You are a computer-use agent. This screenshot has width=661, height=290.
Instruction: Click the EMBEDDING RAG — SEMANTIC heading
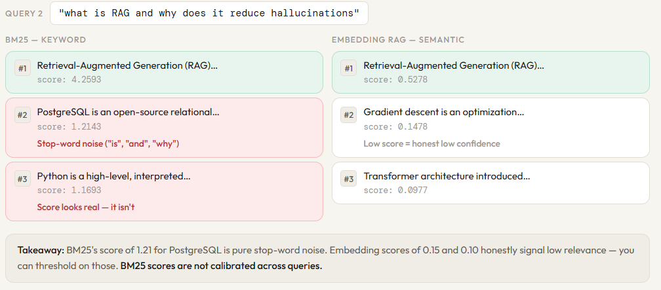pos(397,40)
